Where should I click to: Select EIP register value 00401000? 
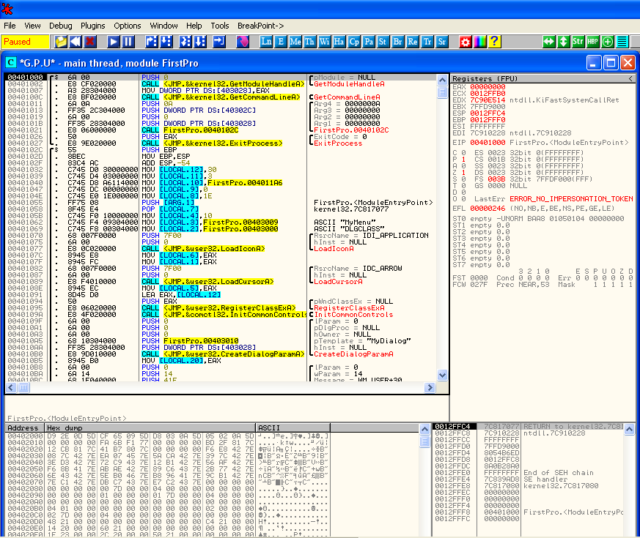pyautogui.click(x=488, y=143)
